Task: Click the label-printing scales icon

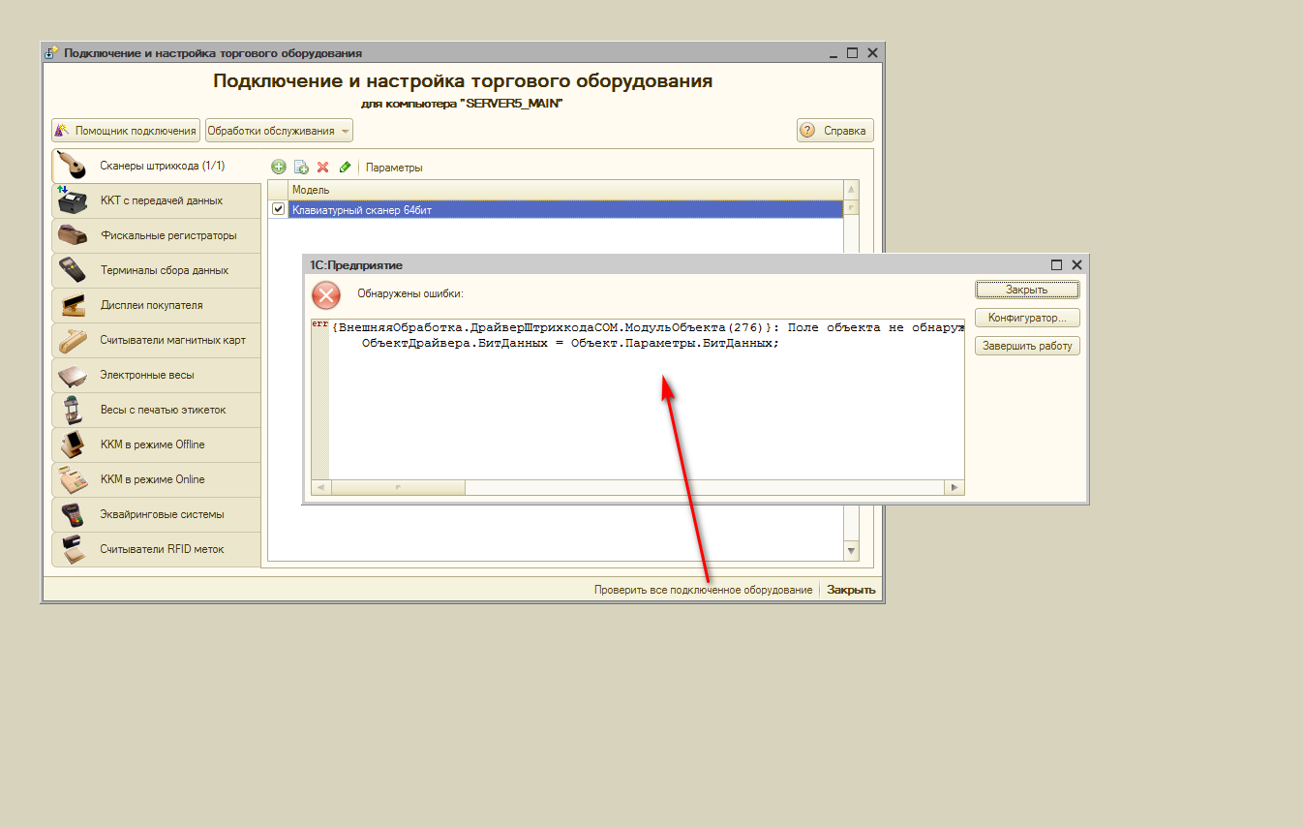Action: pos(73,410)
